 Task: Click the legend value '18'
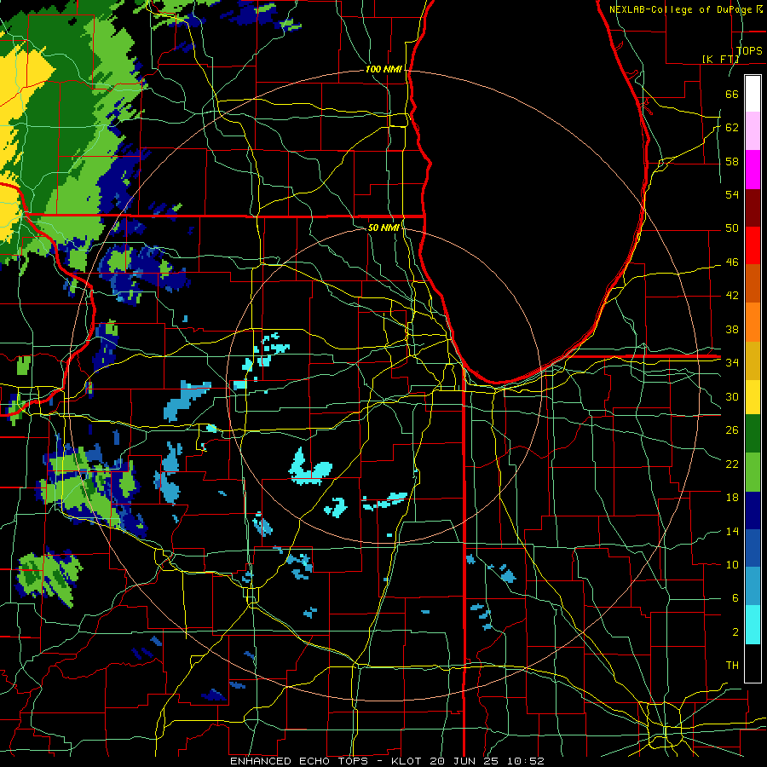coord(732,498)
